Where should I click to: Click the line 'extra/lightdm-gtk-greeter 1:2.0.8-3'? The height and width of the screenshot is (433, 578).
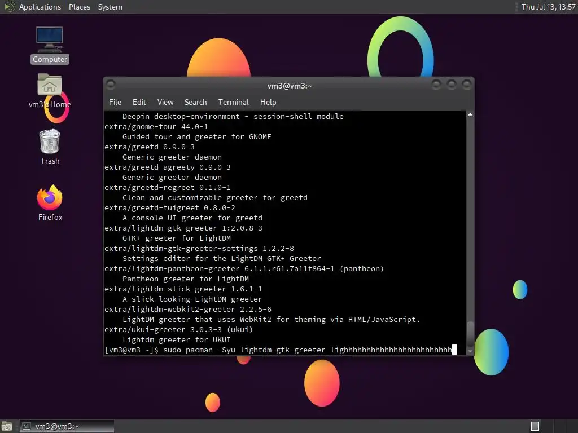[183, 228]
